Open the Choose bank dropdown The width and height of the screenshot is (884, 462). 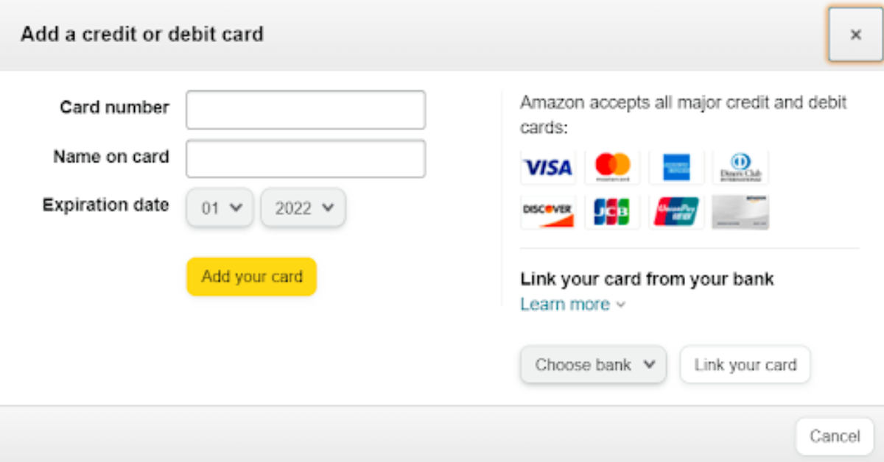click(x=593, y=365)
